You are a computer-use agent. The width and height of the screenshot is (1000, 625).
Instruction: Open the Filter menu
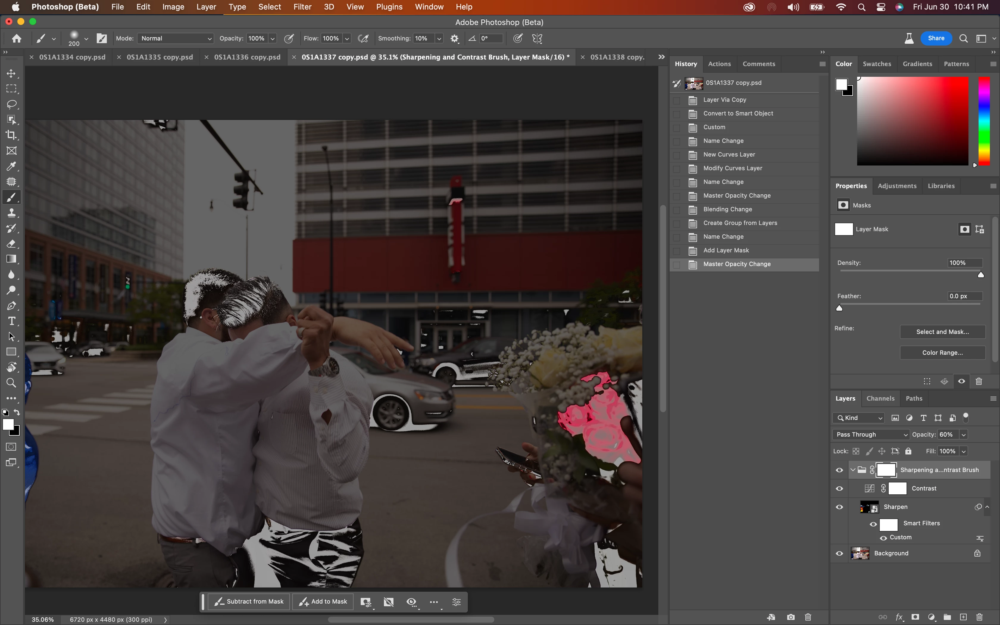(x=302, y=7)
